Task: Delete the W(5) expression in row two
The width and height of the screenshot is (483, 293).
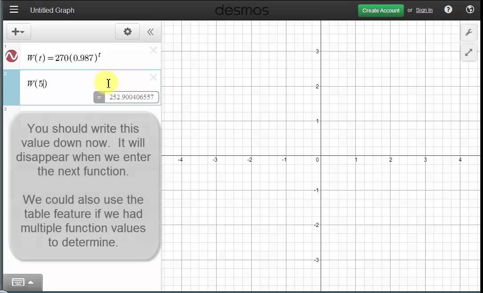Action: tap(153, 77)
